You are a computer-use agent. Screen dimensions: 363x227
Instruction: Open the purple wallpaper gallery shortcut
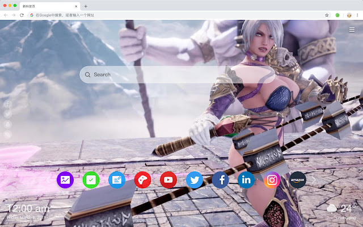(65, 180)
